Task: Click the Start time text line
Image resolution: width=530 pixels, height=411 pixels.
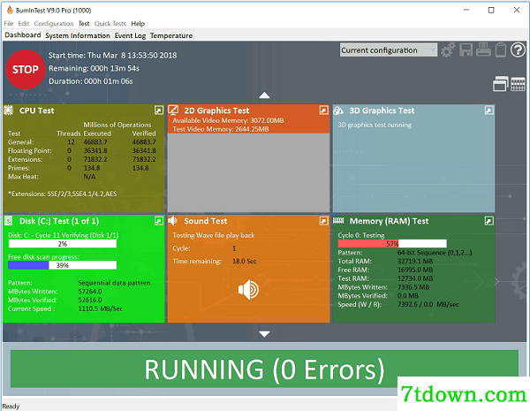Action: [x=112, y=56]
